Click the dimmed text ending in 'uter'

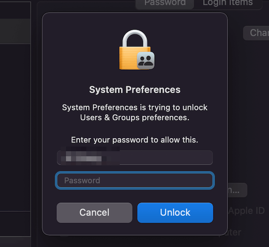click(234, 232)
